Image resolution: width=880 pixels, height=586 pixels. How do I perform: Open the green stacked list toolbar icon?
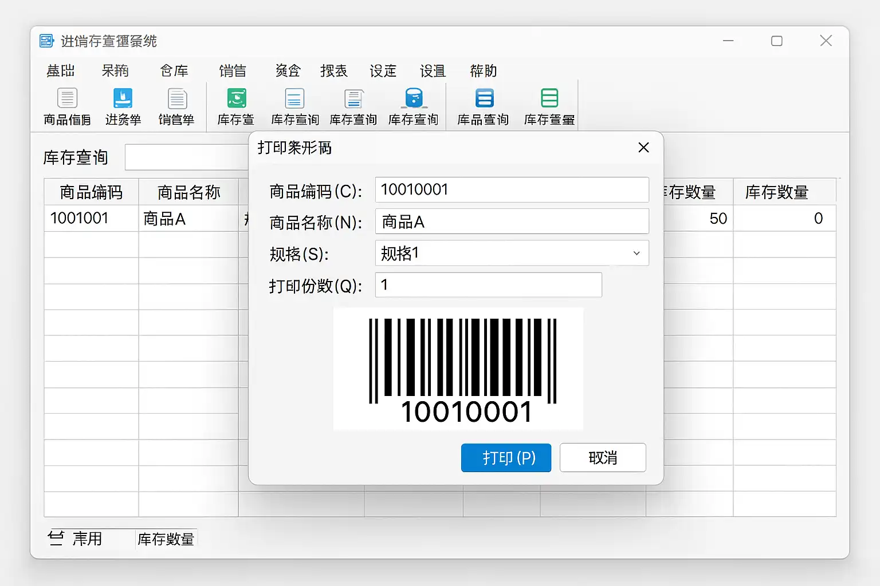point(549,98)
